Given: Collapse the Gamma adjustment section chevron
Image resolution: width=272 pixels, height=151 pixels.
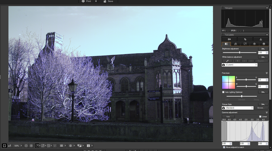Looking at the screenshot, I should click(267, 112).
